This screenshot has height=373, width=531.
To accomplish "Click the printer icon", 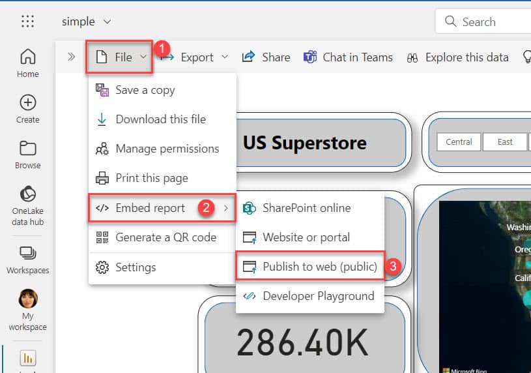I will [x=102, y=178].
